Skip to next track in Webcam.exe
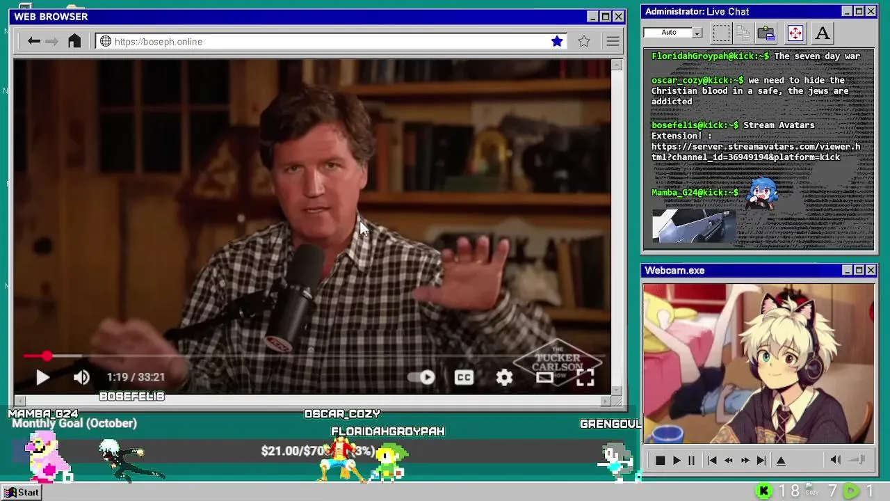The width and height of the screenshot is (890, 501). (761, 460)
